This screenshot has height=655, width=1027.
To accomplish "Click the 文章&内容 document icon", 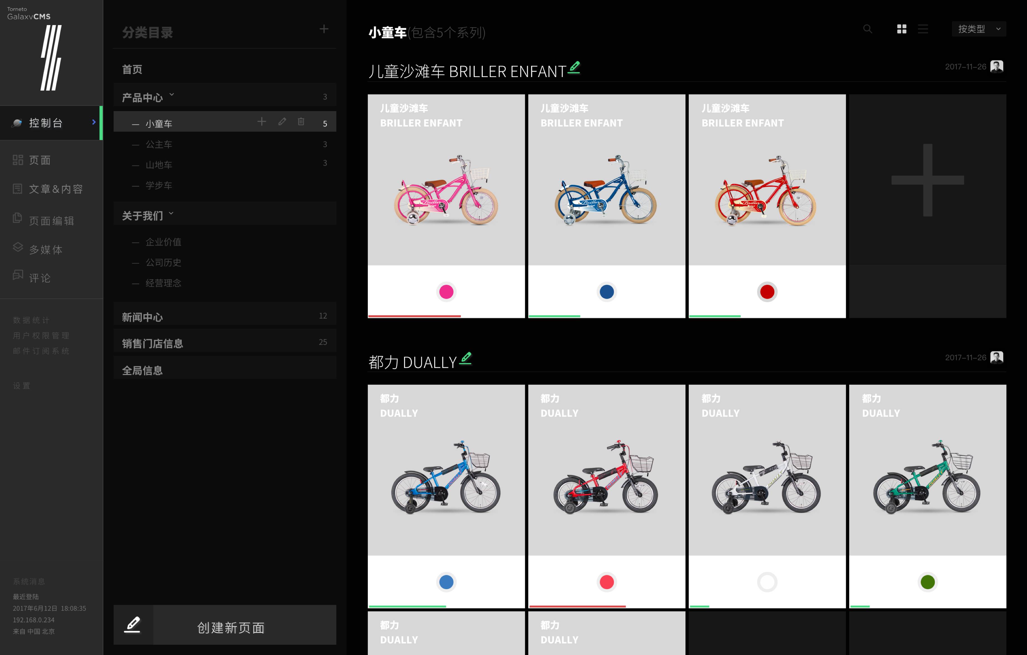I will tap(18, 189).
